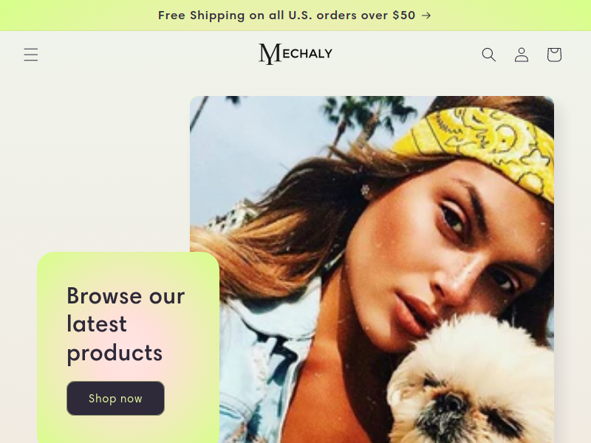Click the large M of the Mechaly logo
Image resolution: width=591 pixels, height=443 pixels.
[x=270, y=54]
